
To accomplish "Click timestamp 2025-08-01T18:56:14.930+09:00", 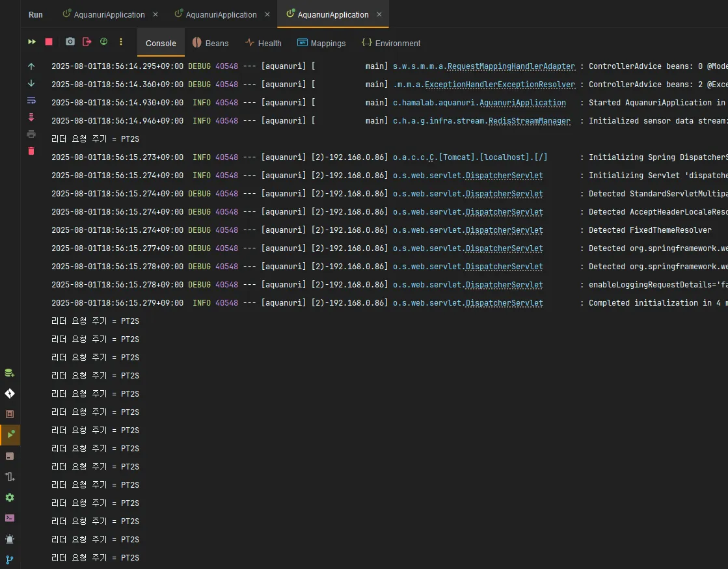I will coord(118,103).
